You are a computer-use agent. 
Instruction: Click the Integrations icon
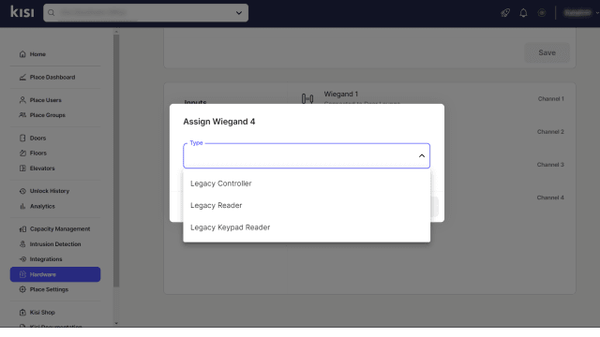(x=22, y=259)
